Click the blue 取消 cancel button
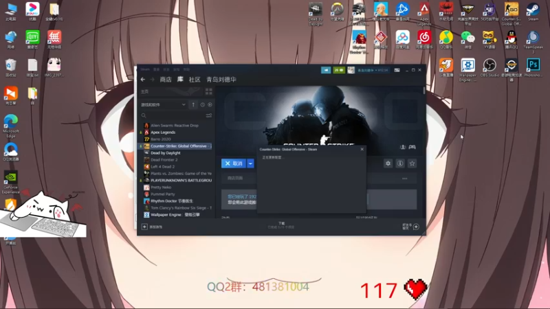The image size is (550, 309). (x=234, y=163)
